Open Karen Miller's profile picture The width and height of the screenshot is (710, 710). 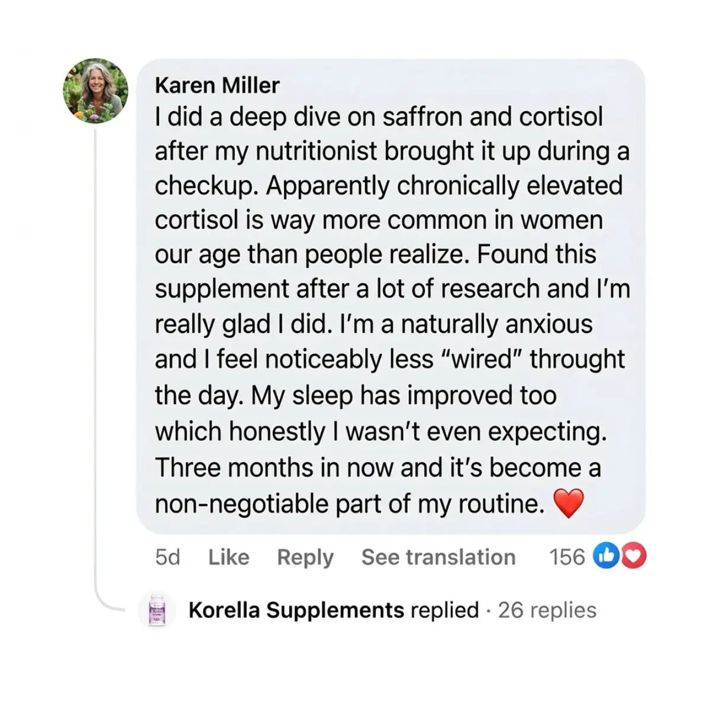click(x=95, y=91)
